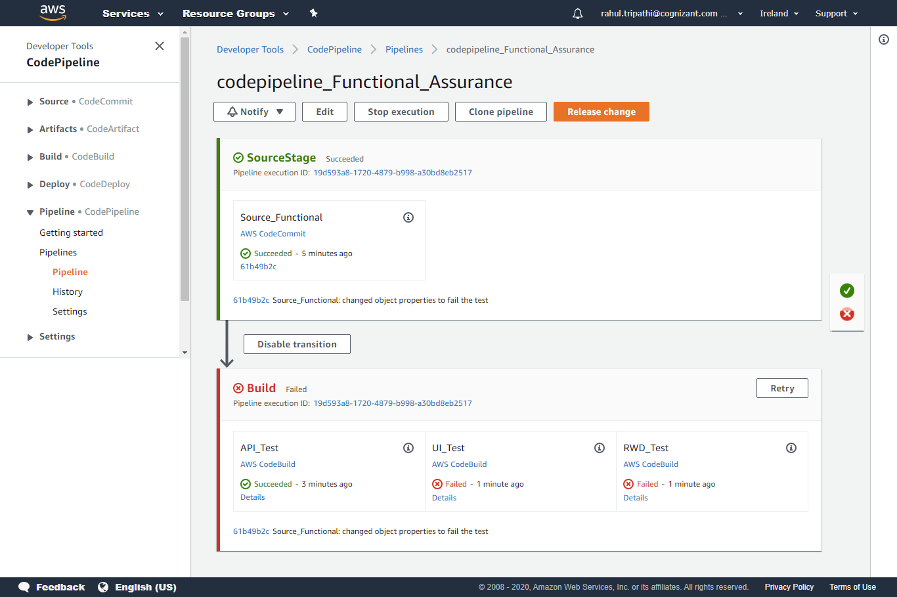The height and width of the screenshot is (597, 897).
Task: Open the Resource Groups menu
Action: click(x=236, y=13)
